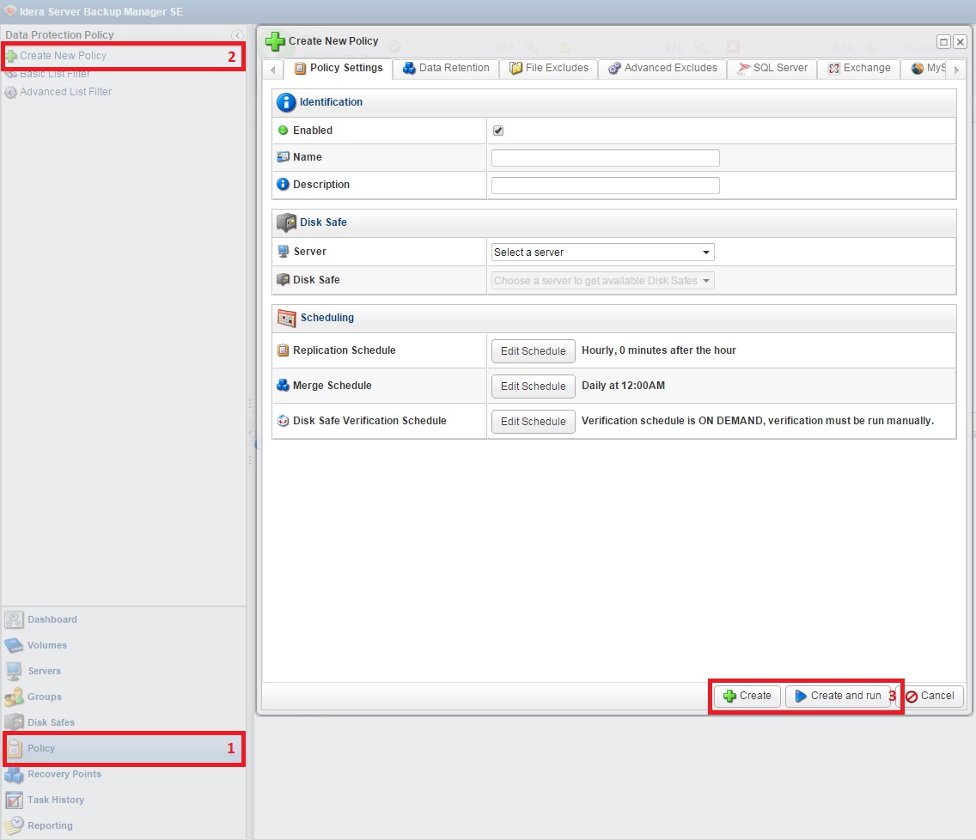The image size is (976, 840).
Task: Open the Disk Safe chooser dropdown
Action: coord(602,281)
